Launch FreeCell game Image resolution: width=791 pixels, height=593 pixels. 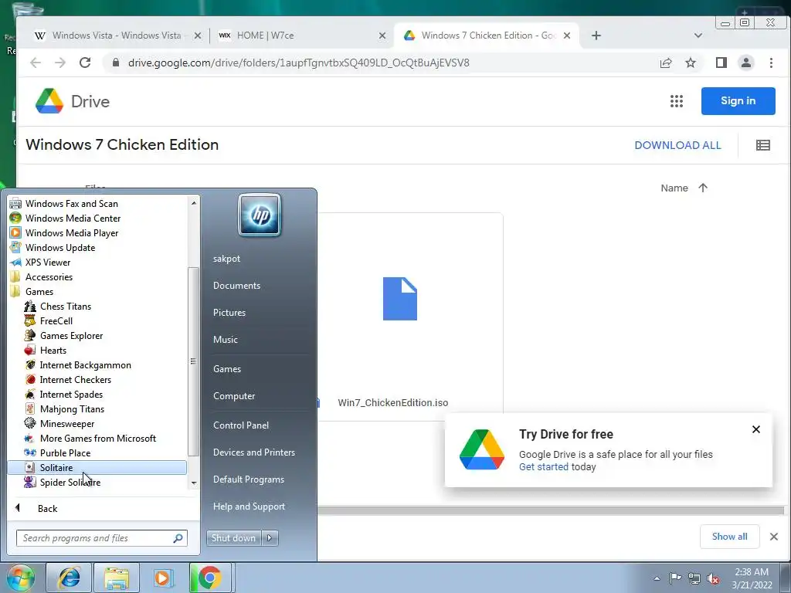click(x=56, y=320)
